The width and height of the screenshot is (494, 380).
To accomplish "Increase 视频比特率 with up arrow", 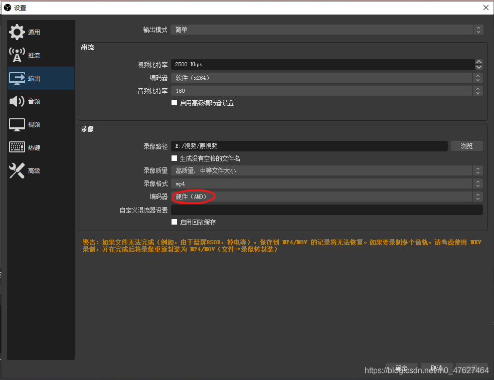I will click(479, 62).
